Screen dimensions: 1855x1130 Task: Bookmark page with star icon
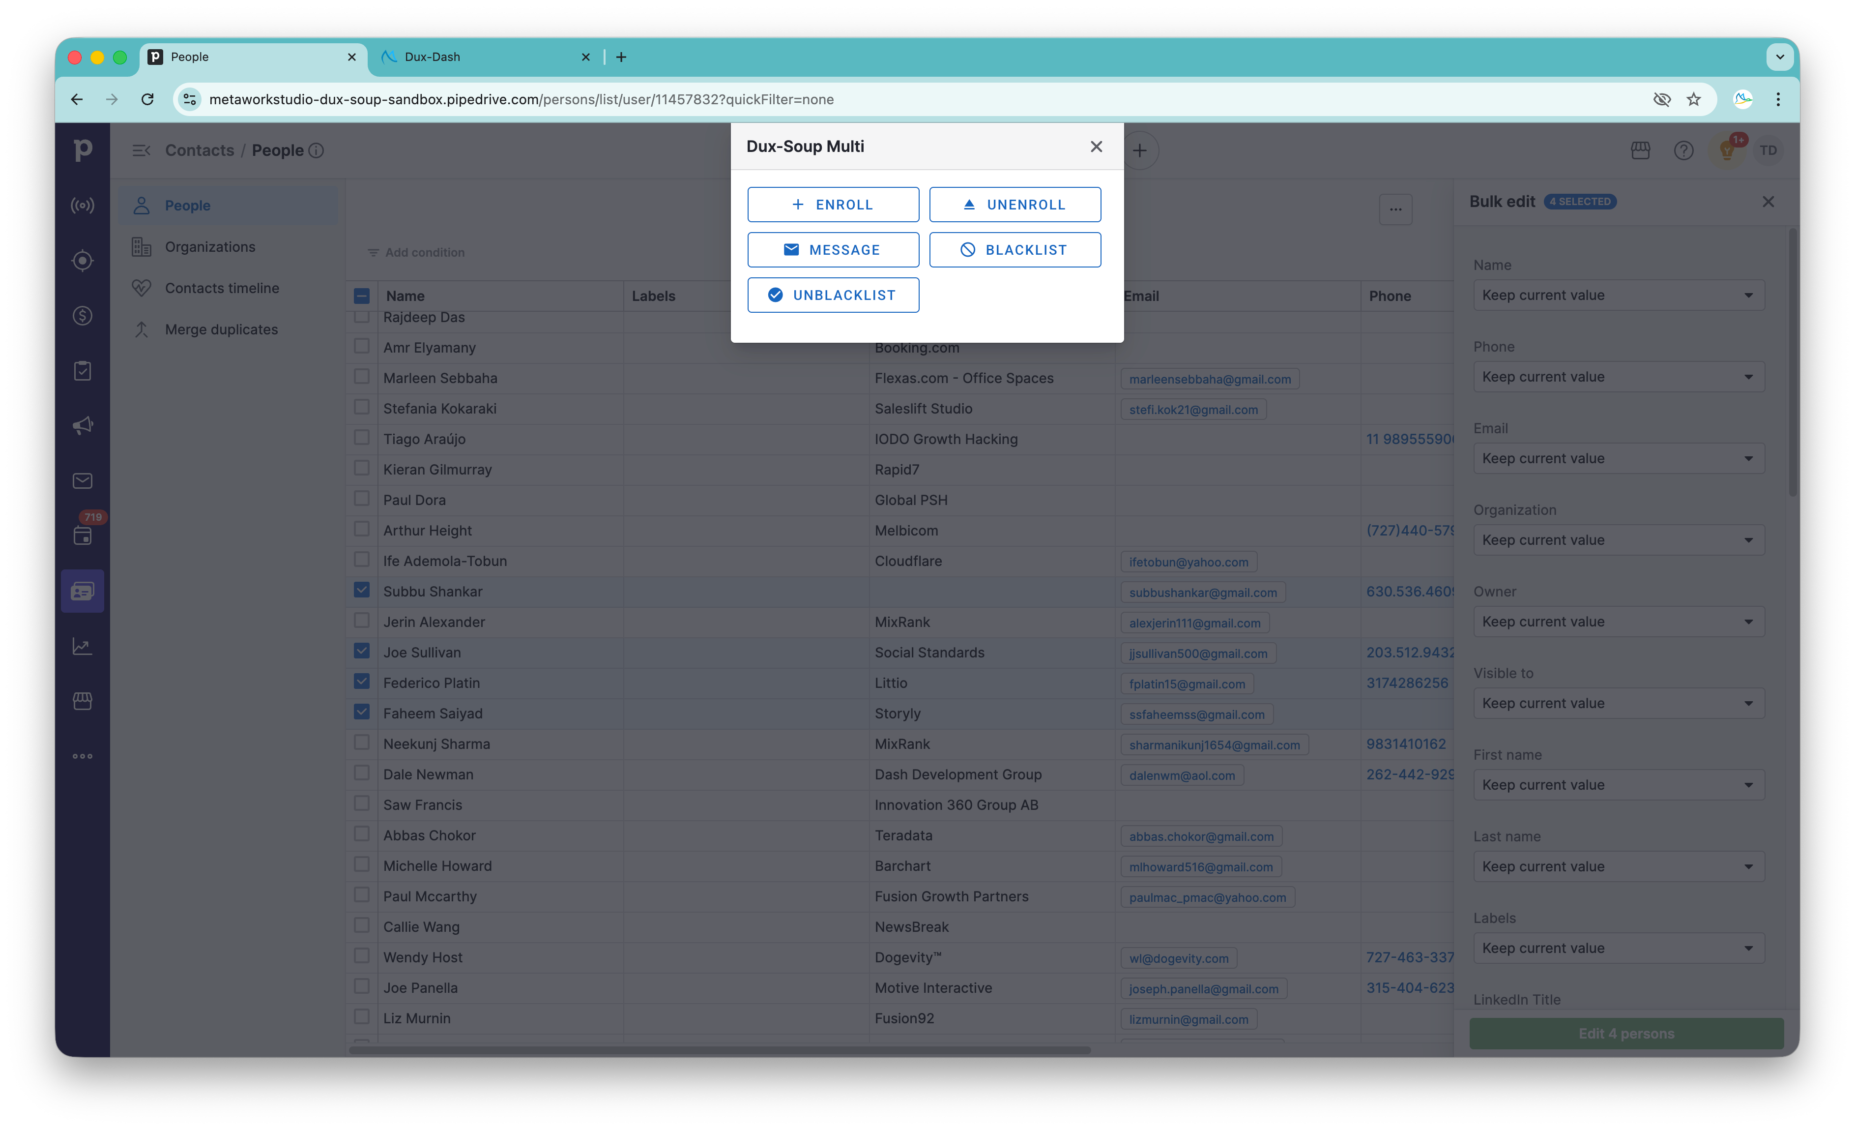pyautogui.click(x=1693, y=99)
